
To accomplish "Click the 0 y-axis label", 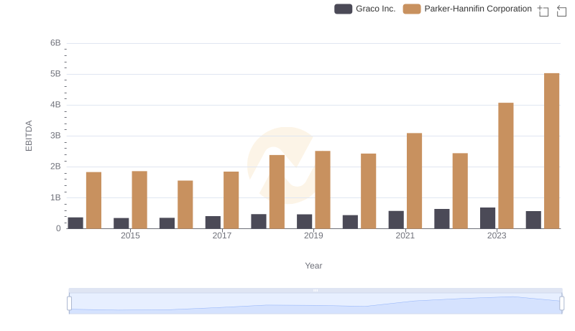I will click(x=58, y=228).
